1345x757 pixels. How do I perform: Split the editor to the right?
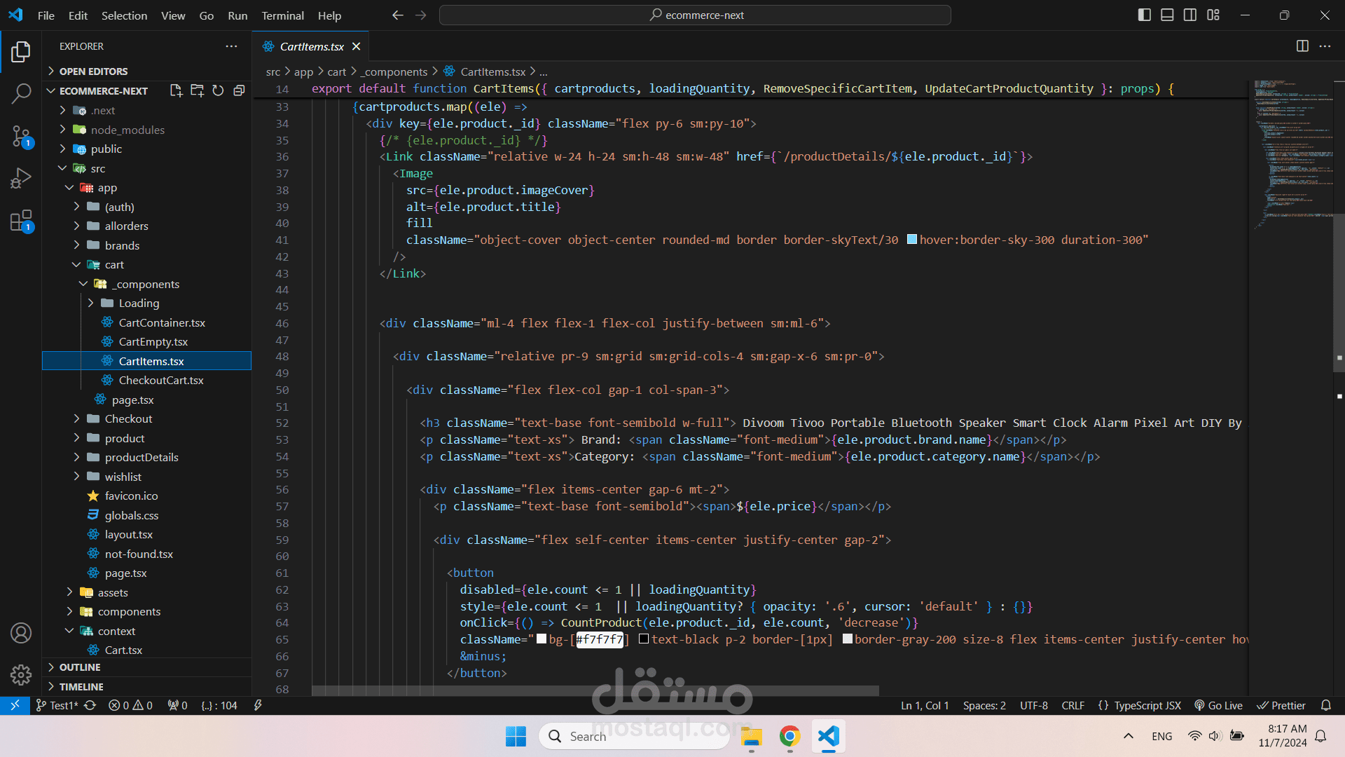[1302, 46]
